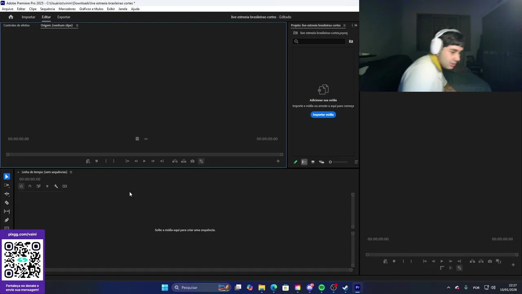Open the Arquivo menu
522x294 pixels.
7,9
